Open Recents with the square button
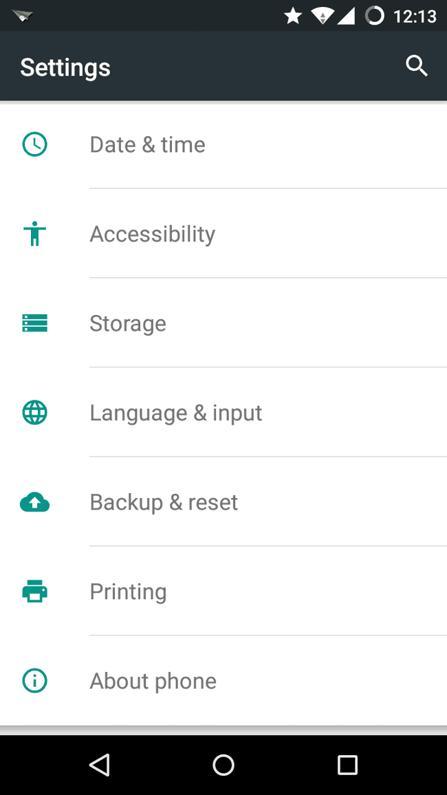The height and width of the screenshot is (795, 447). 347,765
